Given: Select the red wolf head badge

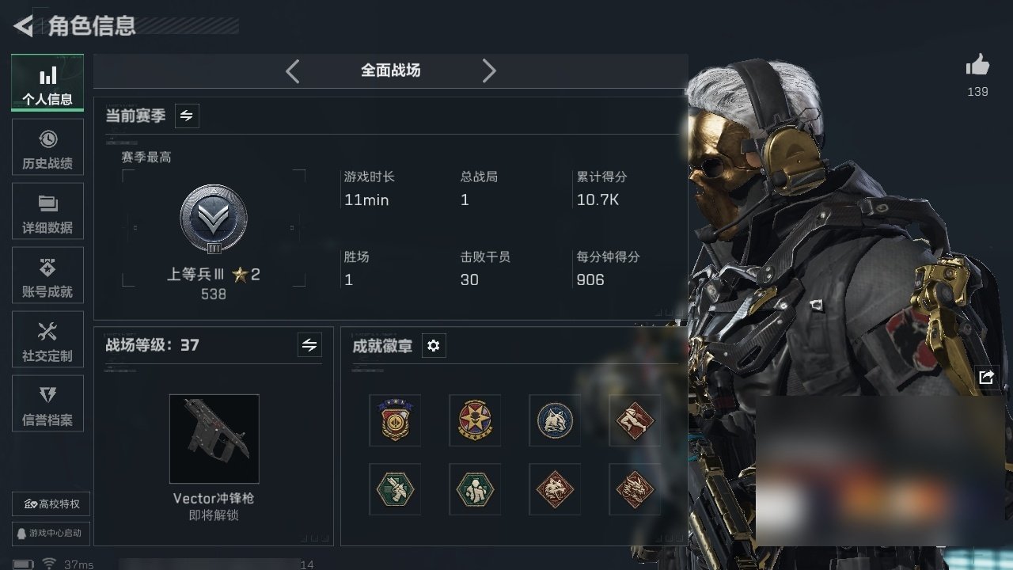Looking at the screenshot, I should pyautogui.click(x=555, y=489).
